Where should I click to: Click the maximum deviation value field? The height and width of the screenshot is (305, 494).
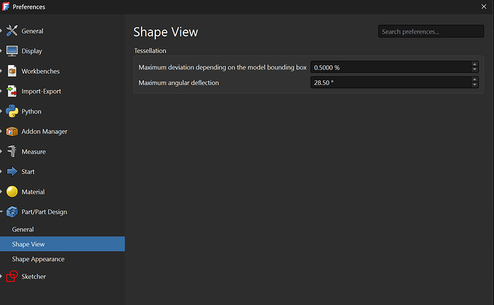point(391,67)
